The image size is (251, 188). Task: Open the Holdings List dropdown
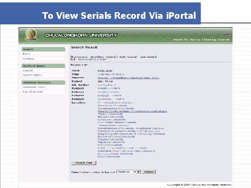[129, 172]
